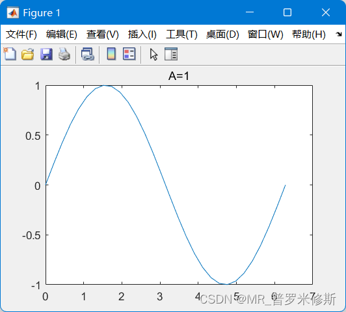The width and height of the screenshot is (346, 312).
Task: Click the MATLAB logo in the title bar
Action: tap(13, 13)
